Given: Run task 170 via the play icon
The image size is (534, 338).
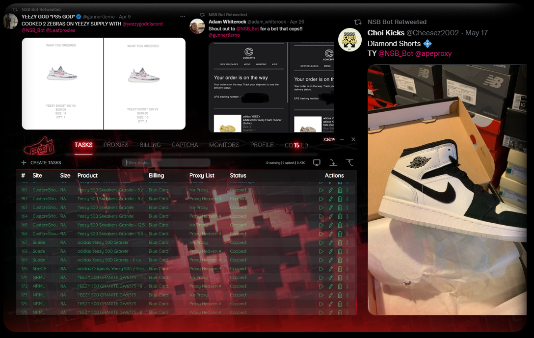Looking at the screenshot, I should (x=321, y=269).
